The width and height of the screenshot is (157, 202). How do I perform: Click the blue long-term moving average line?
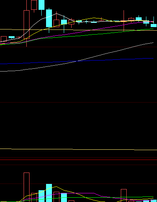tap(77, 61)
